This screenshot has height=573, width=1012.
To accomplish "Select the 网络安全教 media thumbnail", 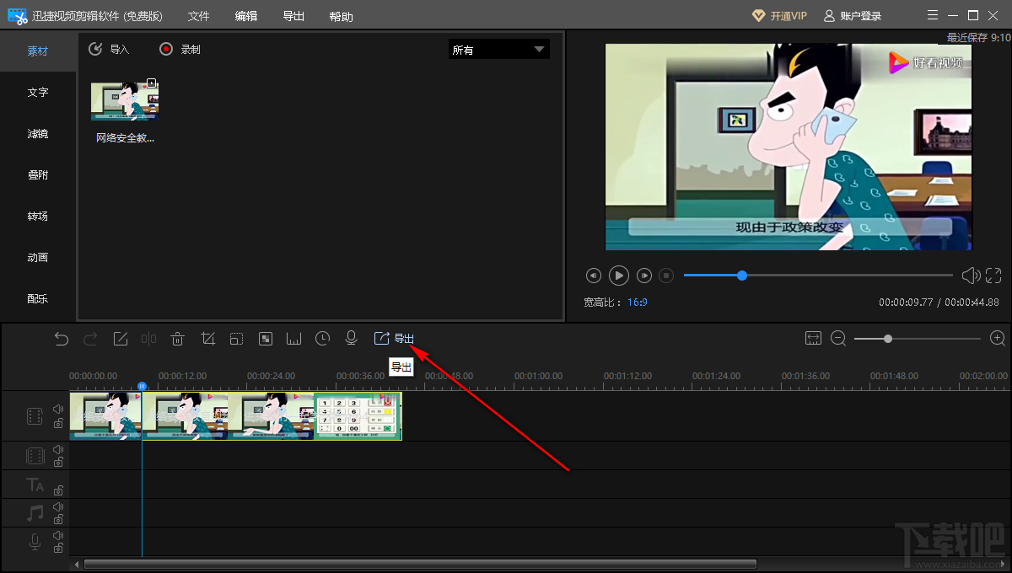I will click(125, 102).
